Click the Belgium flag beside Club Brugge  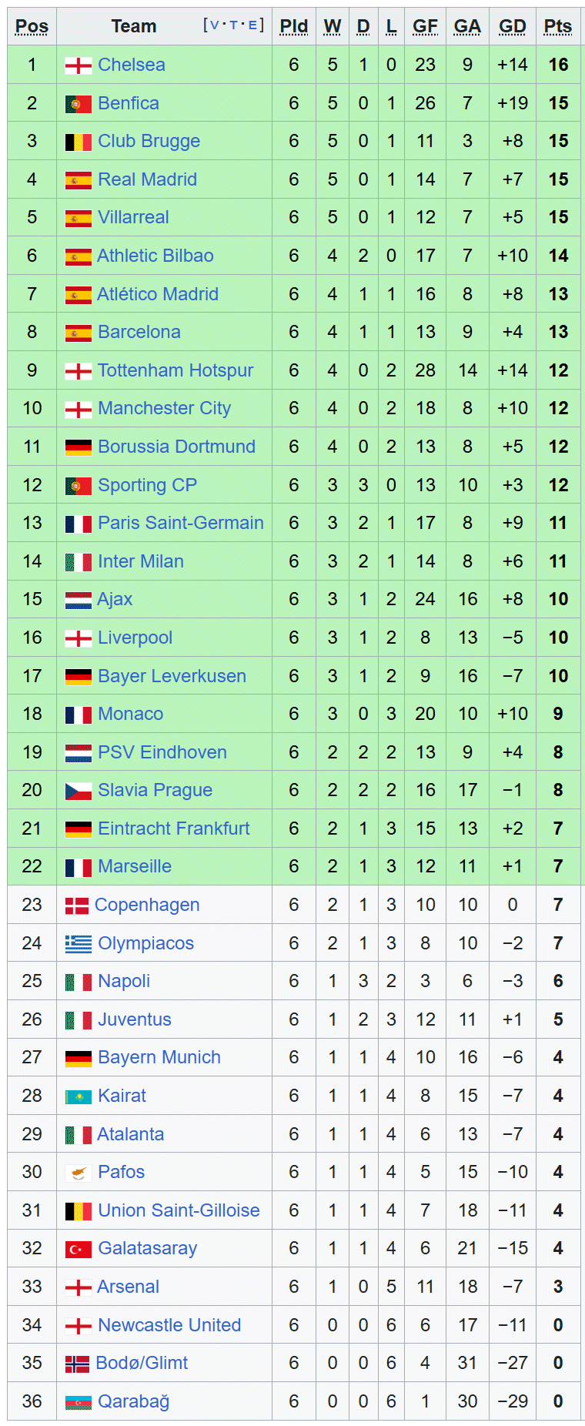tap(79, 142)
